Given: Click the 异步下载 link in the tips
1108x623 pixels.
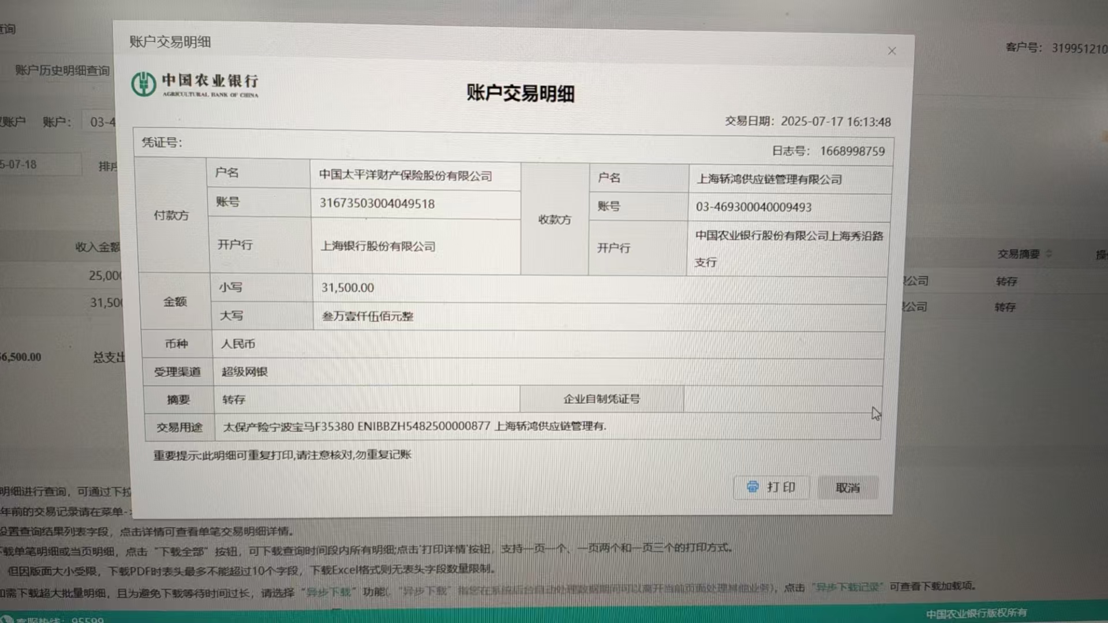Looking at the screenshot, I should pyautogui.click(x=328, y=592).
